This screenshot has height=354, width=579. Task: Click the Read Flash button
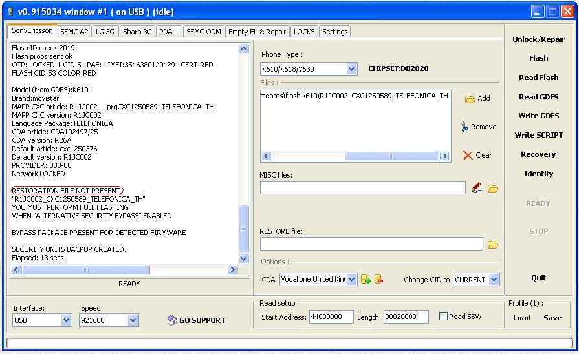click(538, 78)
